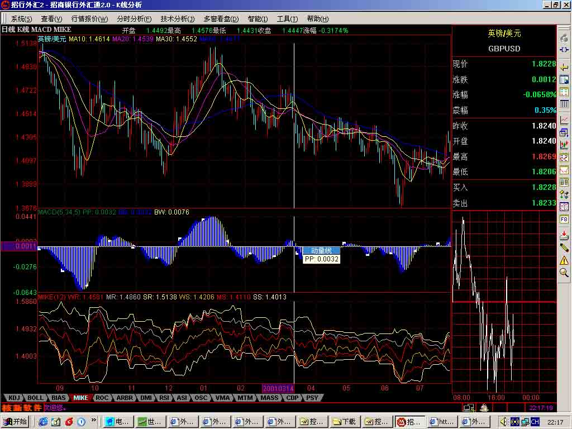The width and height of the screenshot is (572, 429).
Task: Select the MIKE indicator tab
Action: [80, 398]
